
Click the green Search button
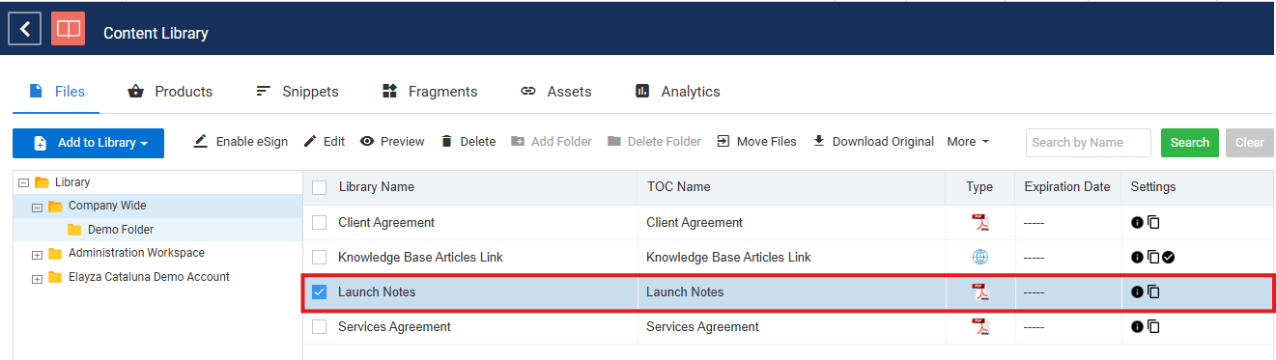coord(1190,143)
